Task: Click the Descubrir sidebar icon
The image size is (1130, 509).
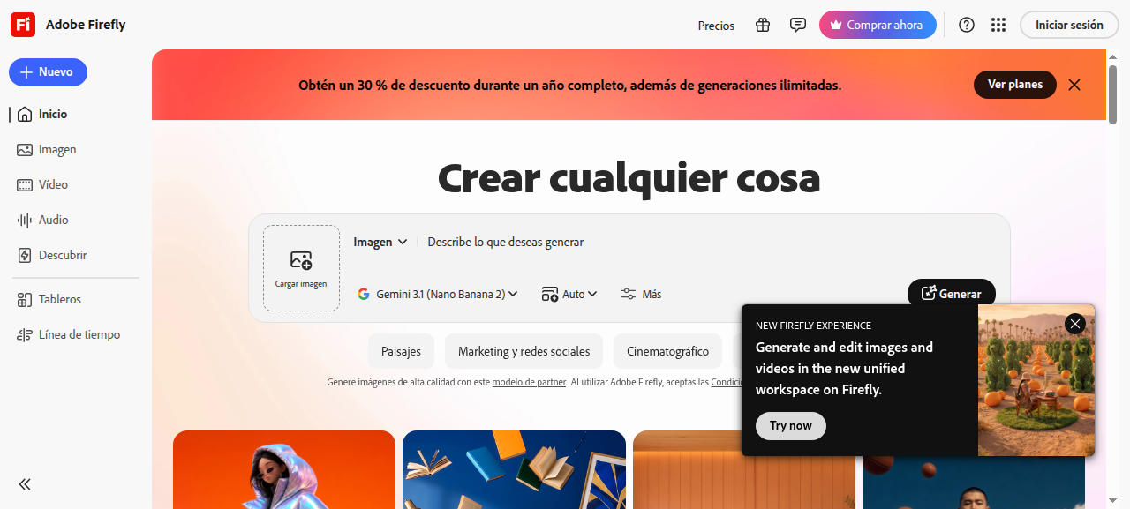Action: pyautogui.click(x=25, y=255)
